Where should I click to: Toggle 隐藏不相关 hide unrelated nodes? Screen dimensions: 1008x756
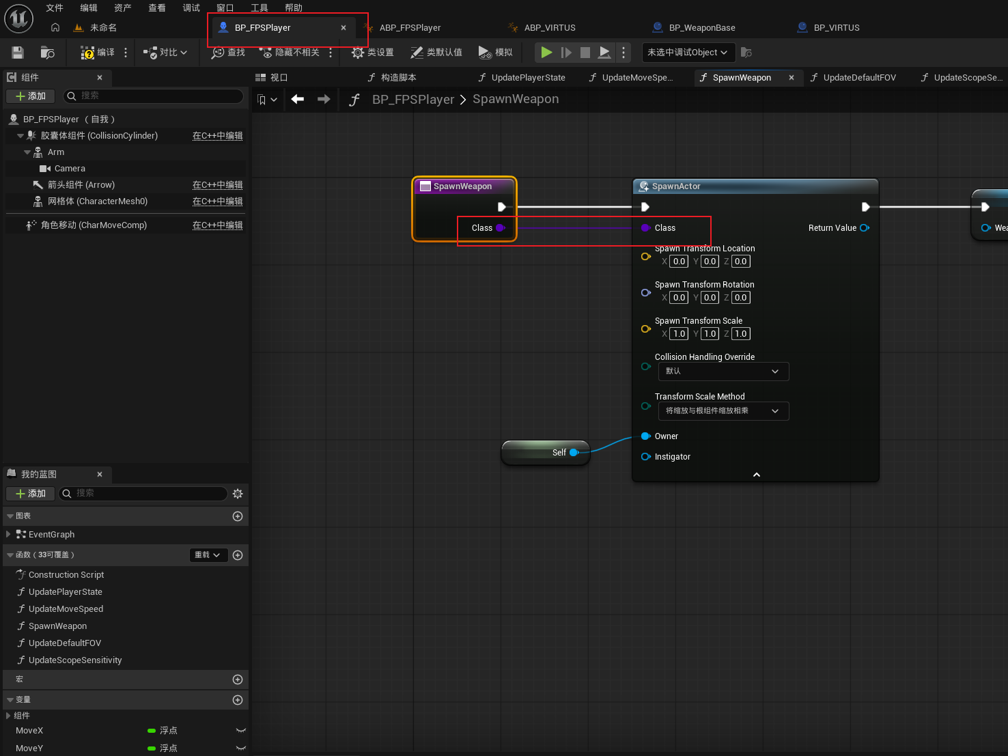click(x=289, y=53)
